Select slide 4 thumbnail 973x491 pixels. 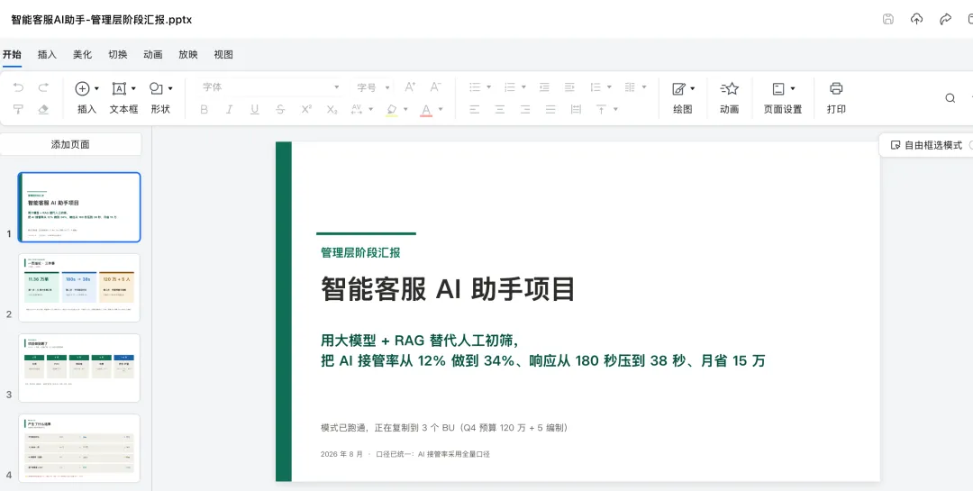click(79, 448)
